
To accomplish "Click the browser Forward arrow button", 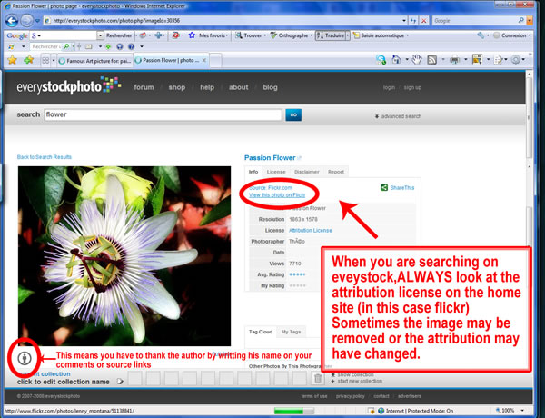I will point(26,21).
